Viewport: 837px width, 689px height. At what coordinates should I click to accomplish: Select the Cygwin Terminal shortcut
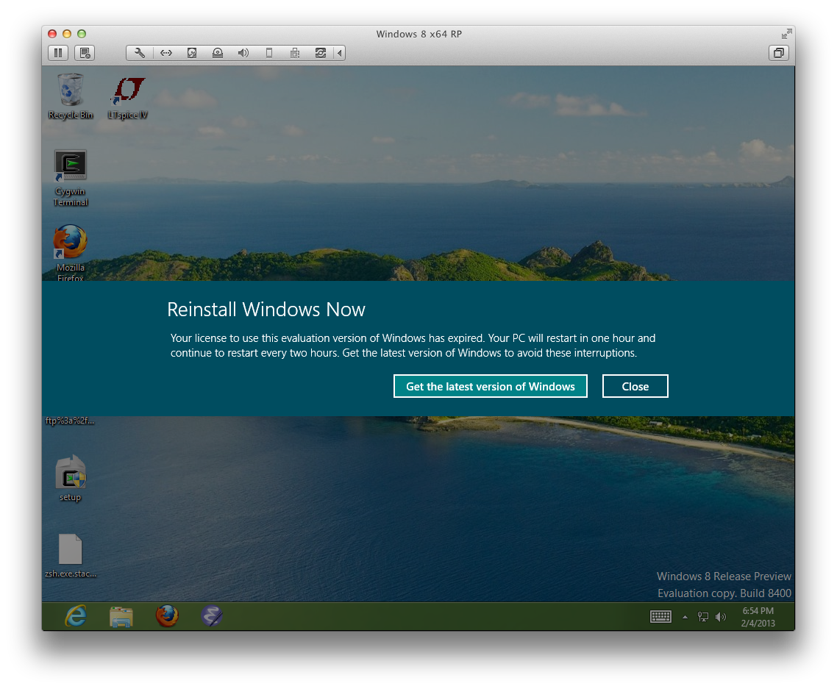click(70, 178)
